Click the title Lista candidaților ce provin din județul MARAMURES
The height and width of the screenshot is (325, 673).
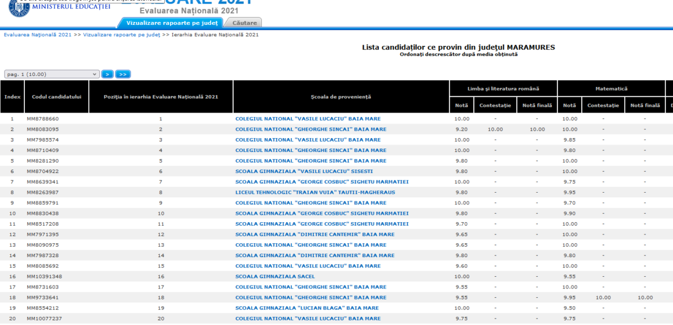pos(458,47)
